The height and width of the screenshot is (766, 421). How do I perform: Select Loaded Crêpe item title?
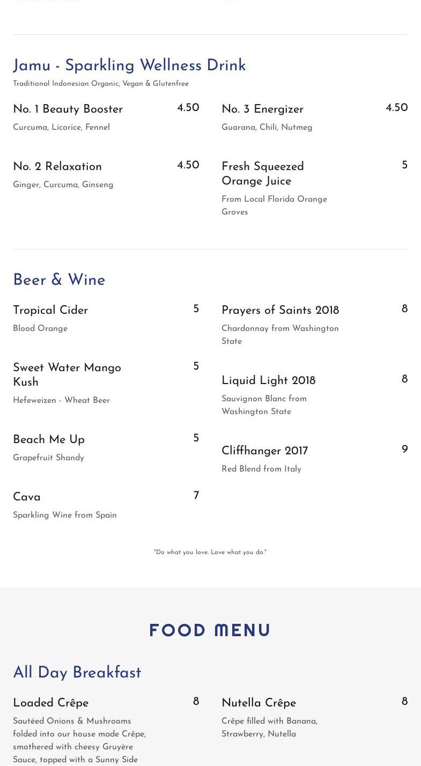[50, 703]
